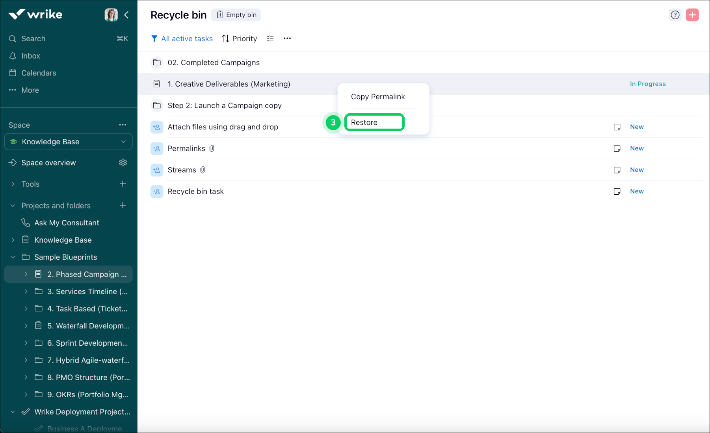Open the Inbox bell icon
The image size is (710, 433).
[x=12, y=55]
